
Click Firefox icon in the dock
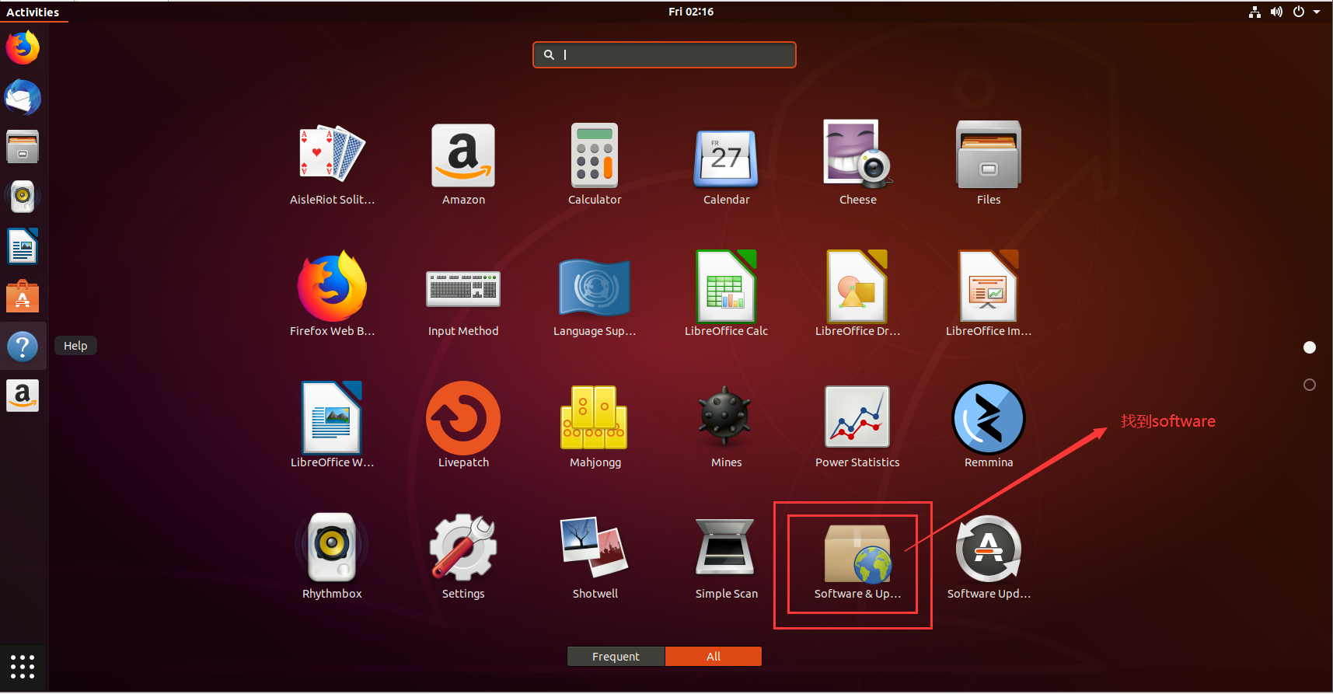pyautogui.click(x=23, y=47)
